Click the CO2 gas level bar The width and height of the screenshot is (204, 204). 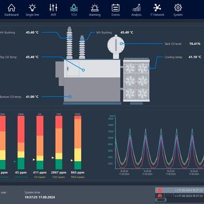(x=59, y=143)
